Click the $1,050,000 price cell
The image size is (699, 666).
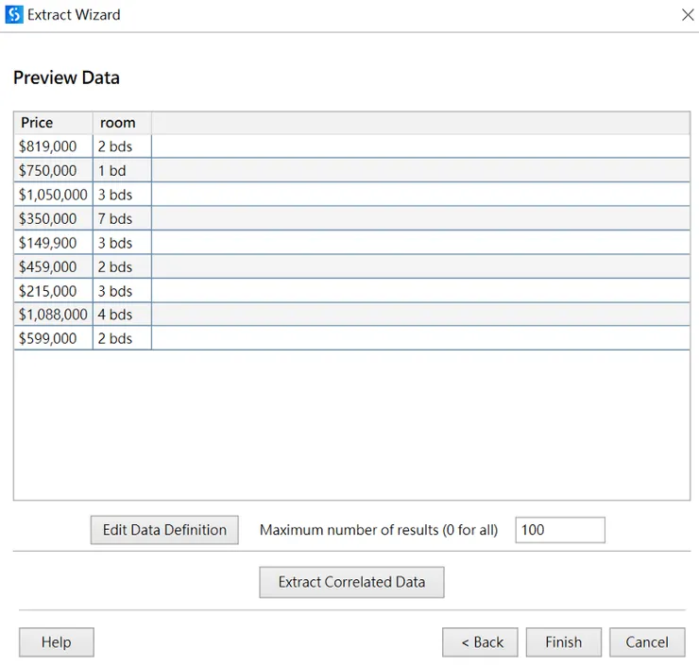pos(53,195)
